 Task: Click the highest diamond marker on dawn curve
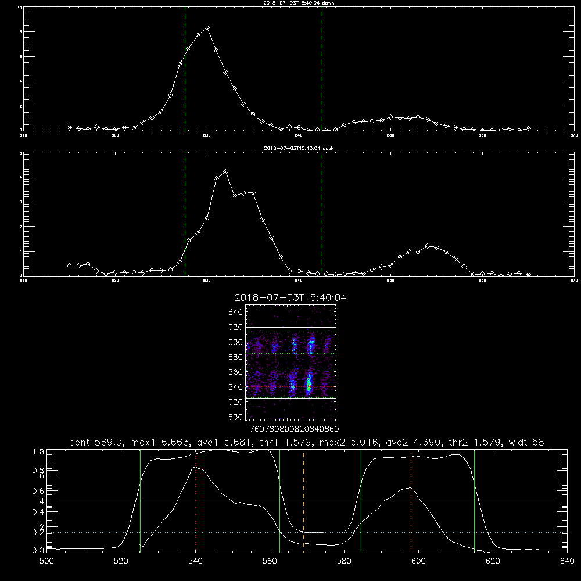[207, 28]
